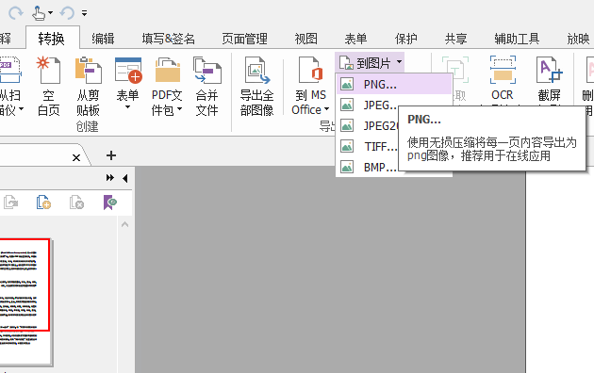The width and height of the screenshot is (594, 373).
Task: Expand the 到 MS Office dropdown arrow
Action: [x=326, y=109]
